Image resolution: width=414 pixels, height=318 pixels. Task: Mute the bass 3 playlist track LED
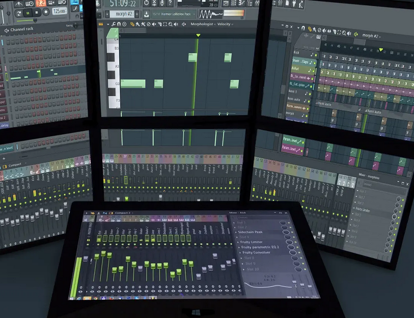coord(310,94)
